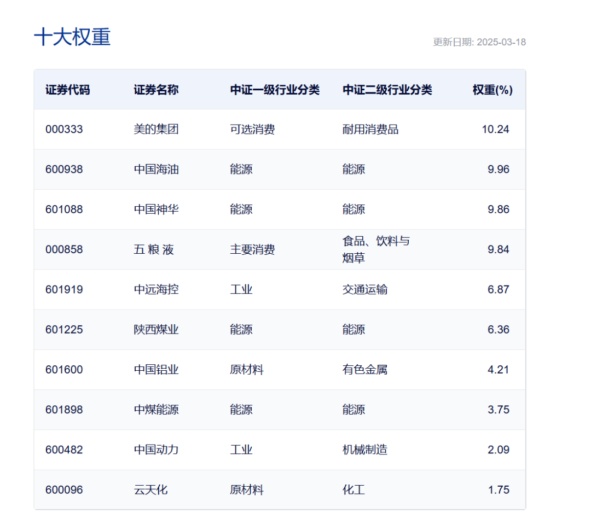The width and height of the screenshot is (591, 531).
Task: Click 工业 in the 中国动力 row
Action: [241, 450]
